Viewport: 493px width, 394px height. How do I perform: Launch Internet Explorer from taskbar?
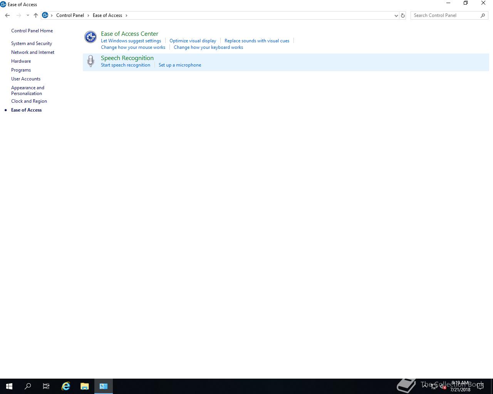click(x=66, y=386)
